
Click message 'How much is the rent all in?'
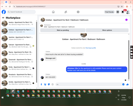pos(64,54)
